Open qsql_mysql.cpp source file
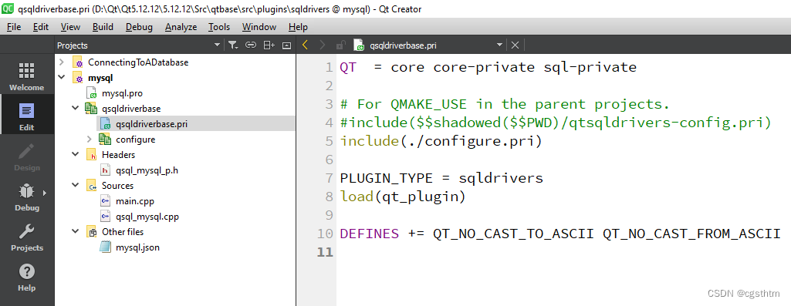Viewport: 791px width, 306px height. point(147,217)
